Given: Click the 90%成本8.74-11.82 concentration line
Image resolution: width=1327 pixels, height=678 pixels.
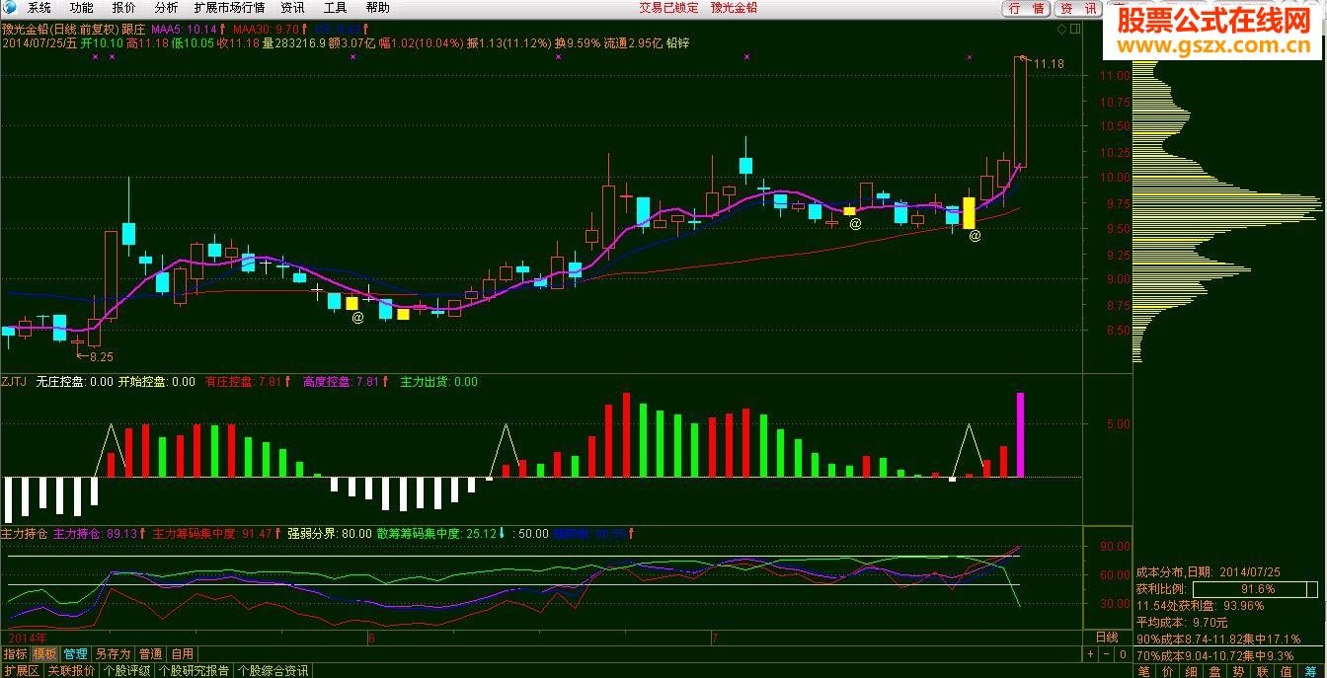Looking at the screenshot, I should pos(1219,640).
